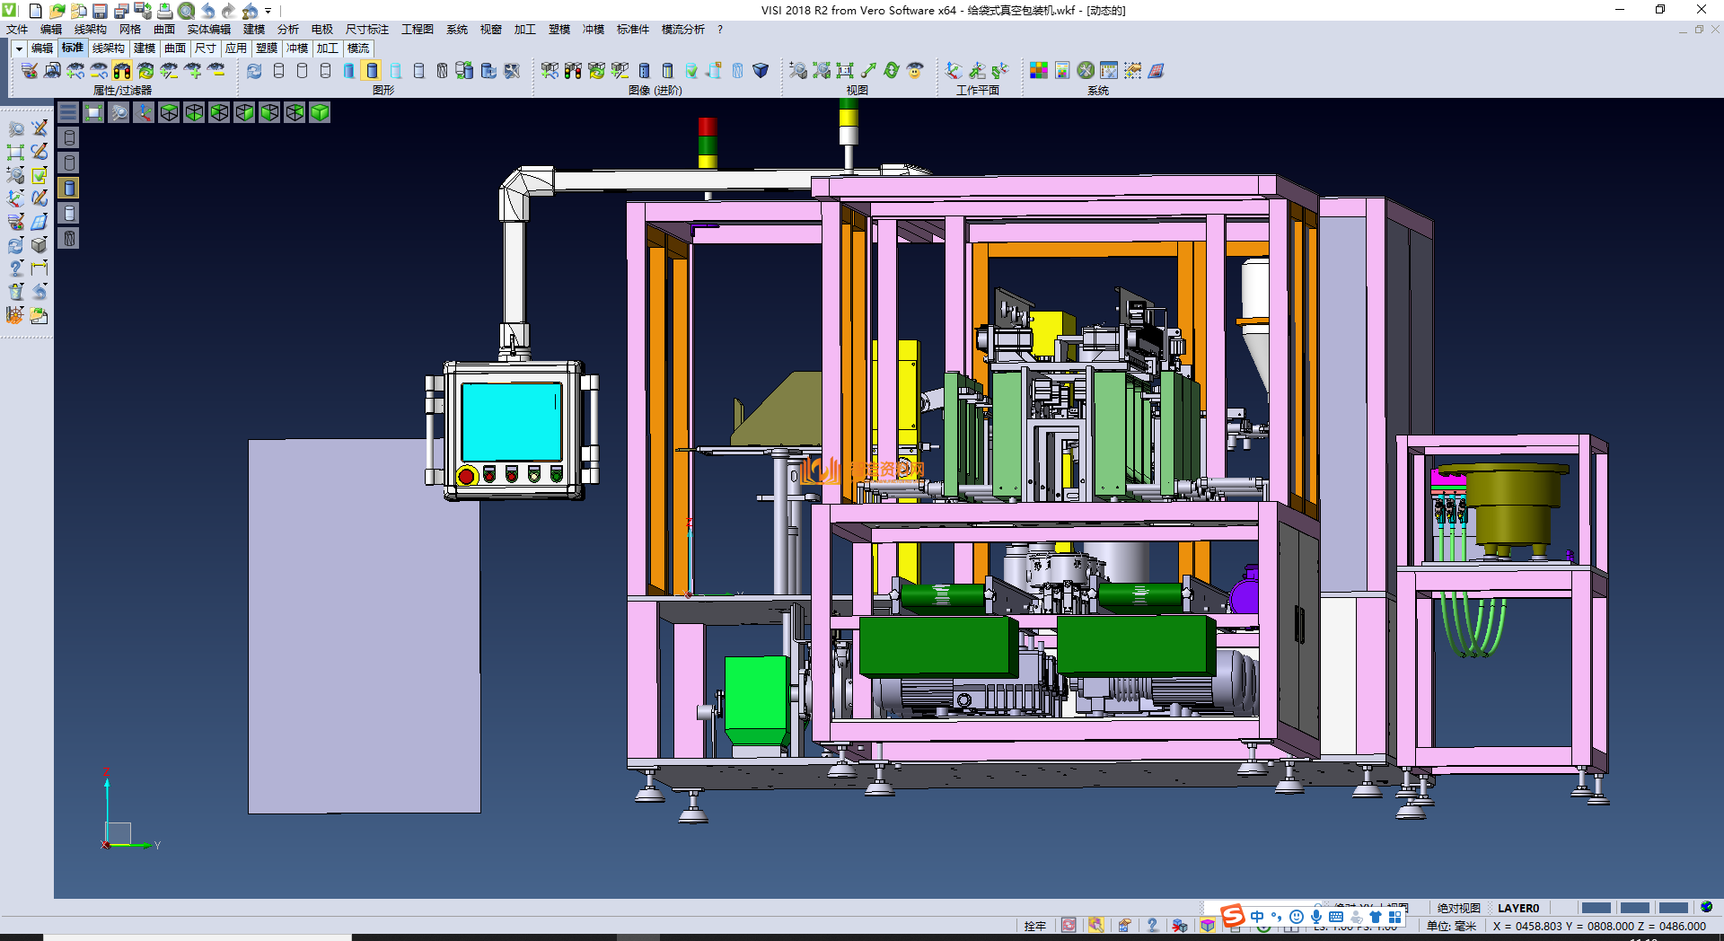Click the 1:1 zoom-to-fit view icon
Screen dimensions: 1724x941
coord(845,71)
